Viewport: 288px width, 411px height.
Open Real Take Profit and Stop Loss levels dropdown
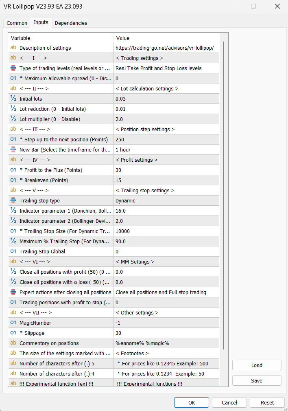pyautogui.click(x=166, y=68)
